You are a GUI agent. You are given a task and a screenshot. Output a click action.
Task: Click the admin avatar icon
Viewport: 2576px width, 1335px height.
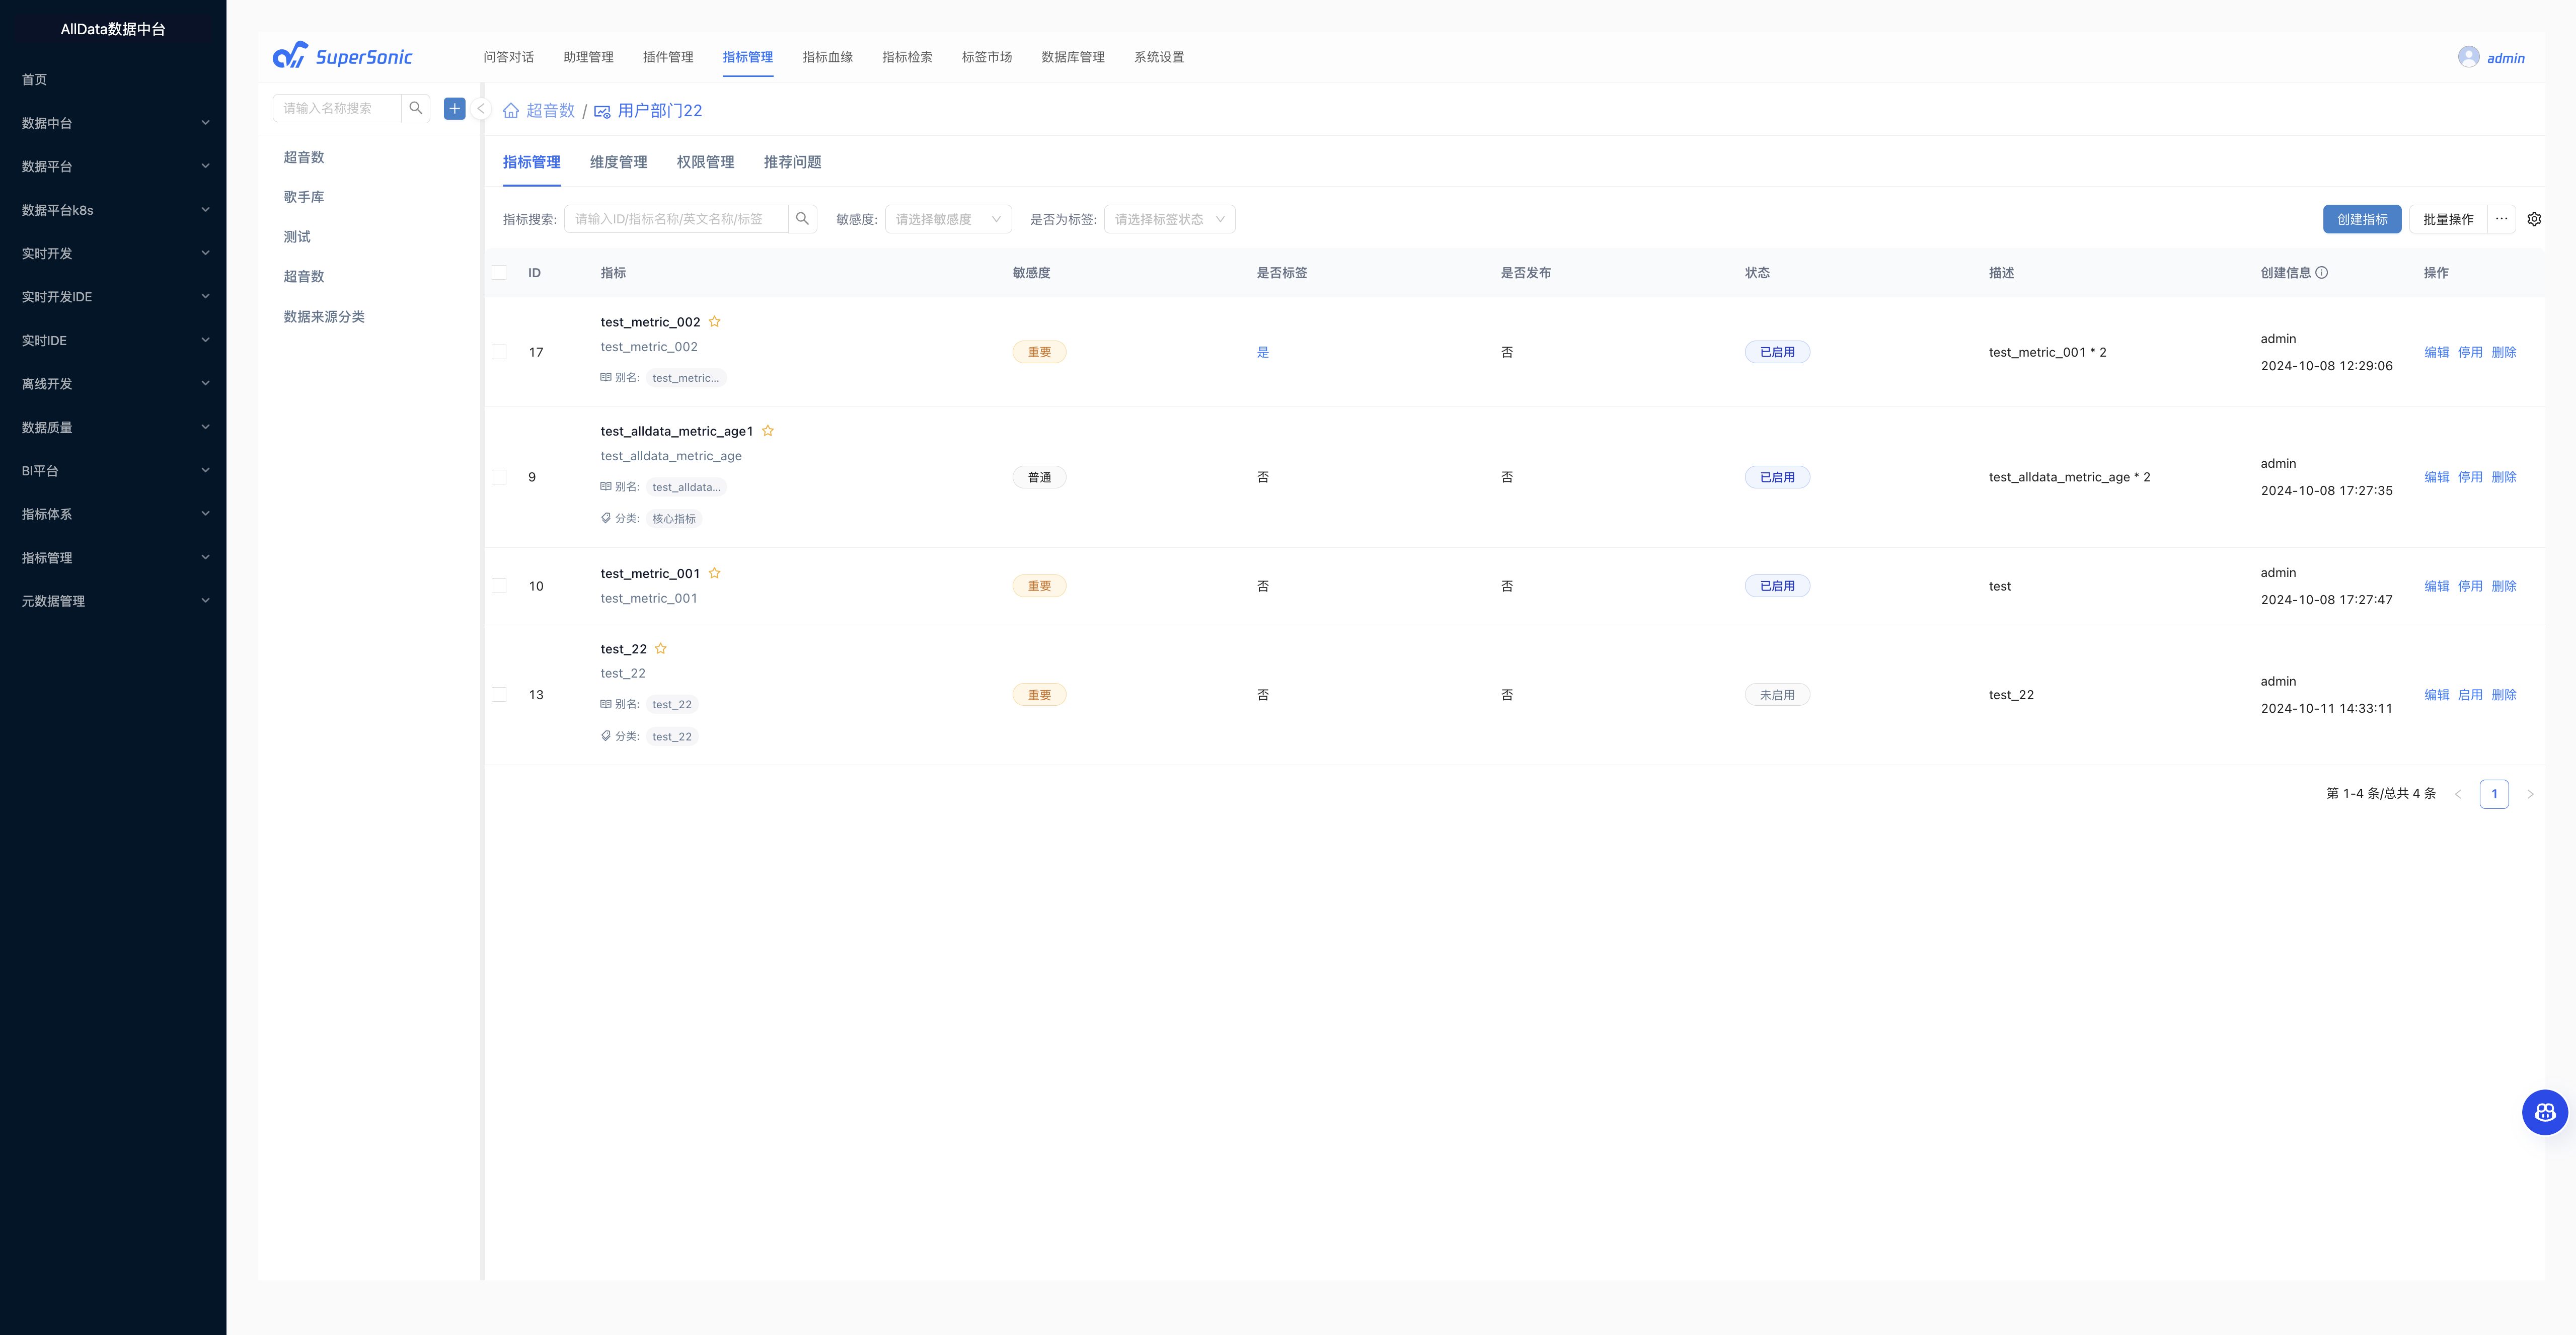pos(2468,57)
